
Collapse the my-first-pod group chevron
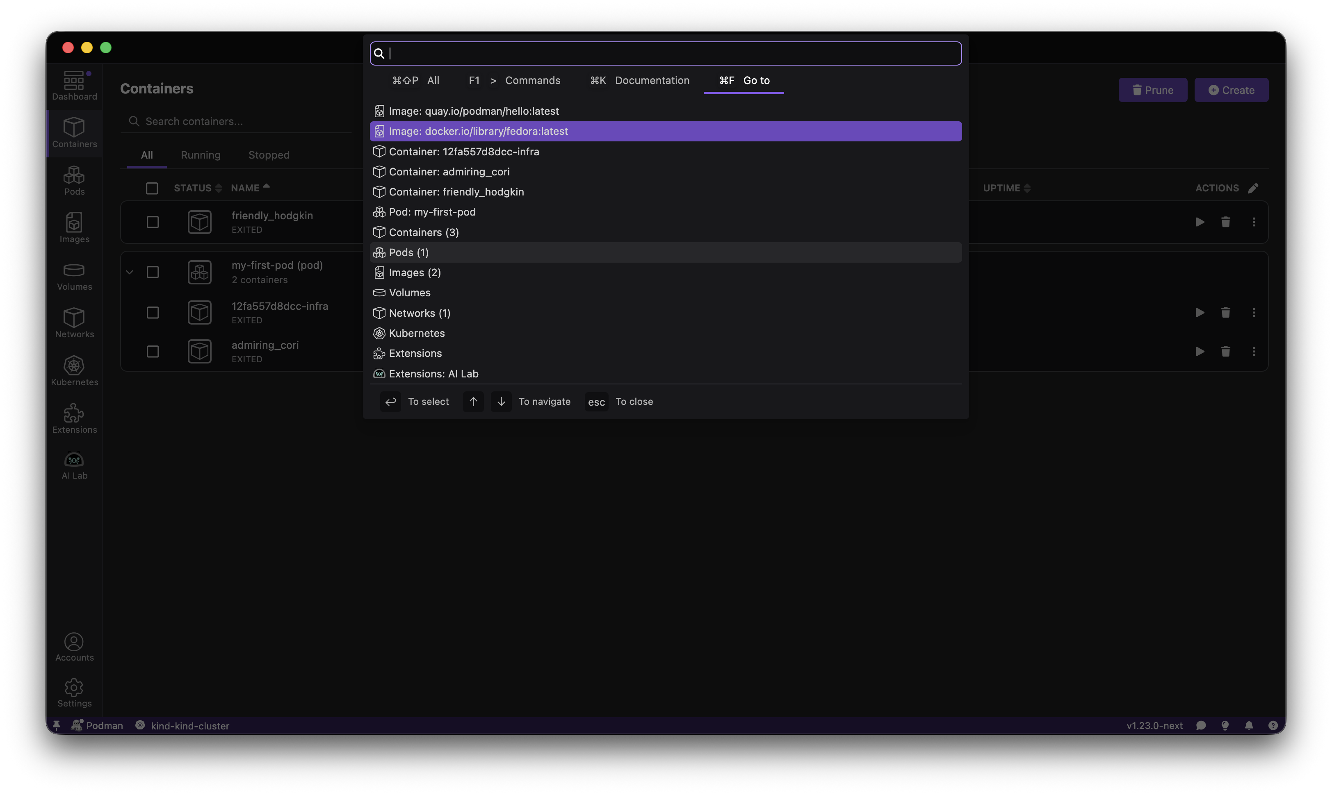[x=130, y=272]
